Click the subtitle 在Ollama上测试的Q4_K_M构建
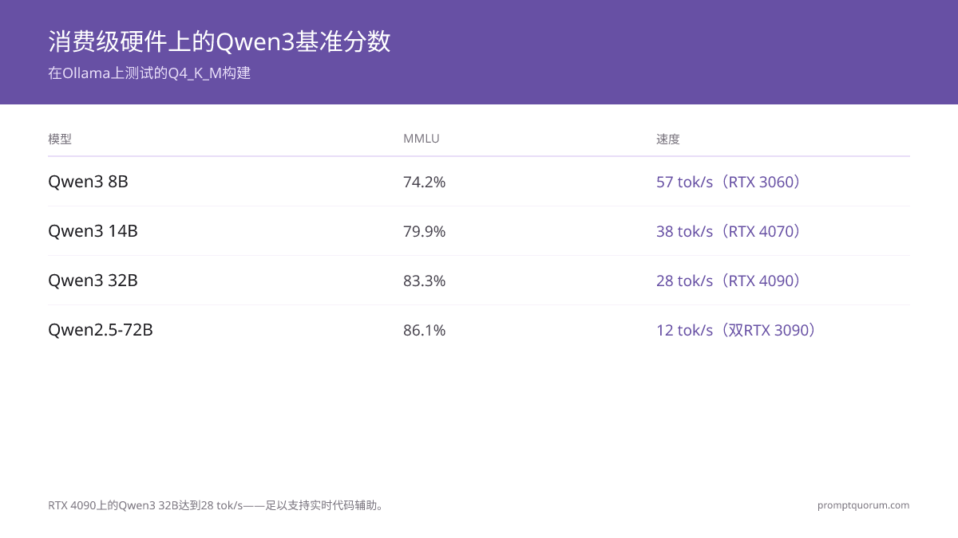 (x=149, y=73)
